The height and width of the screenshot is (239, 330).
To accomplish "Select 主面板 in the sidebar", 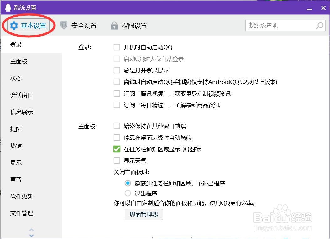I will pyautogui.click(x=32, y=62).
